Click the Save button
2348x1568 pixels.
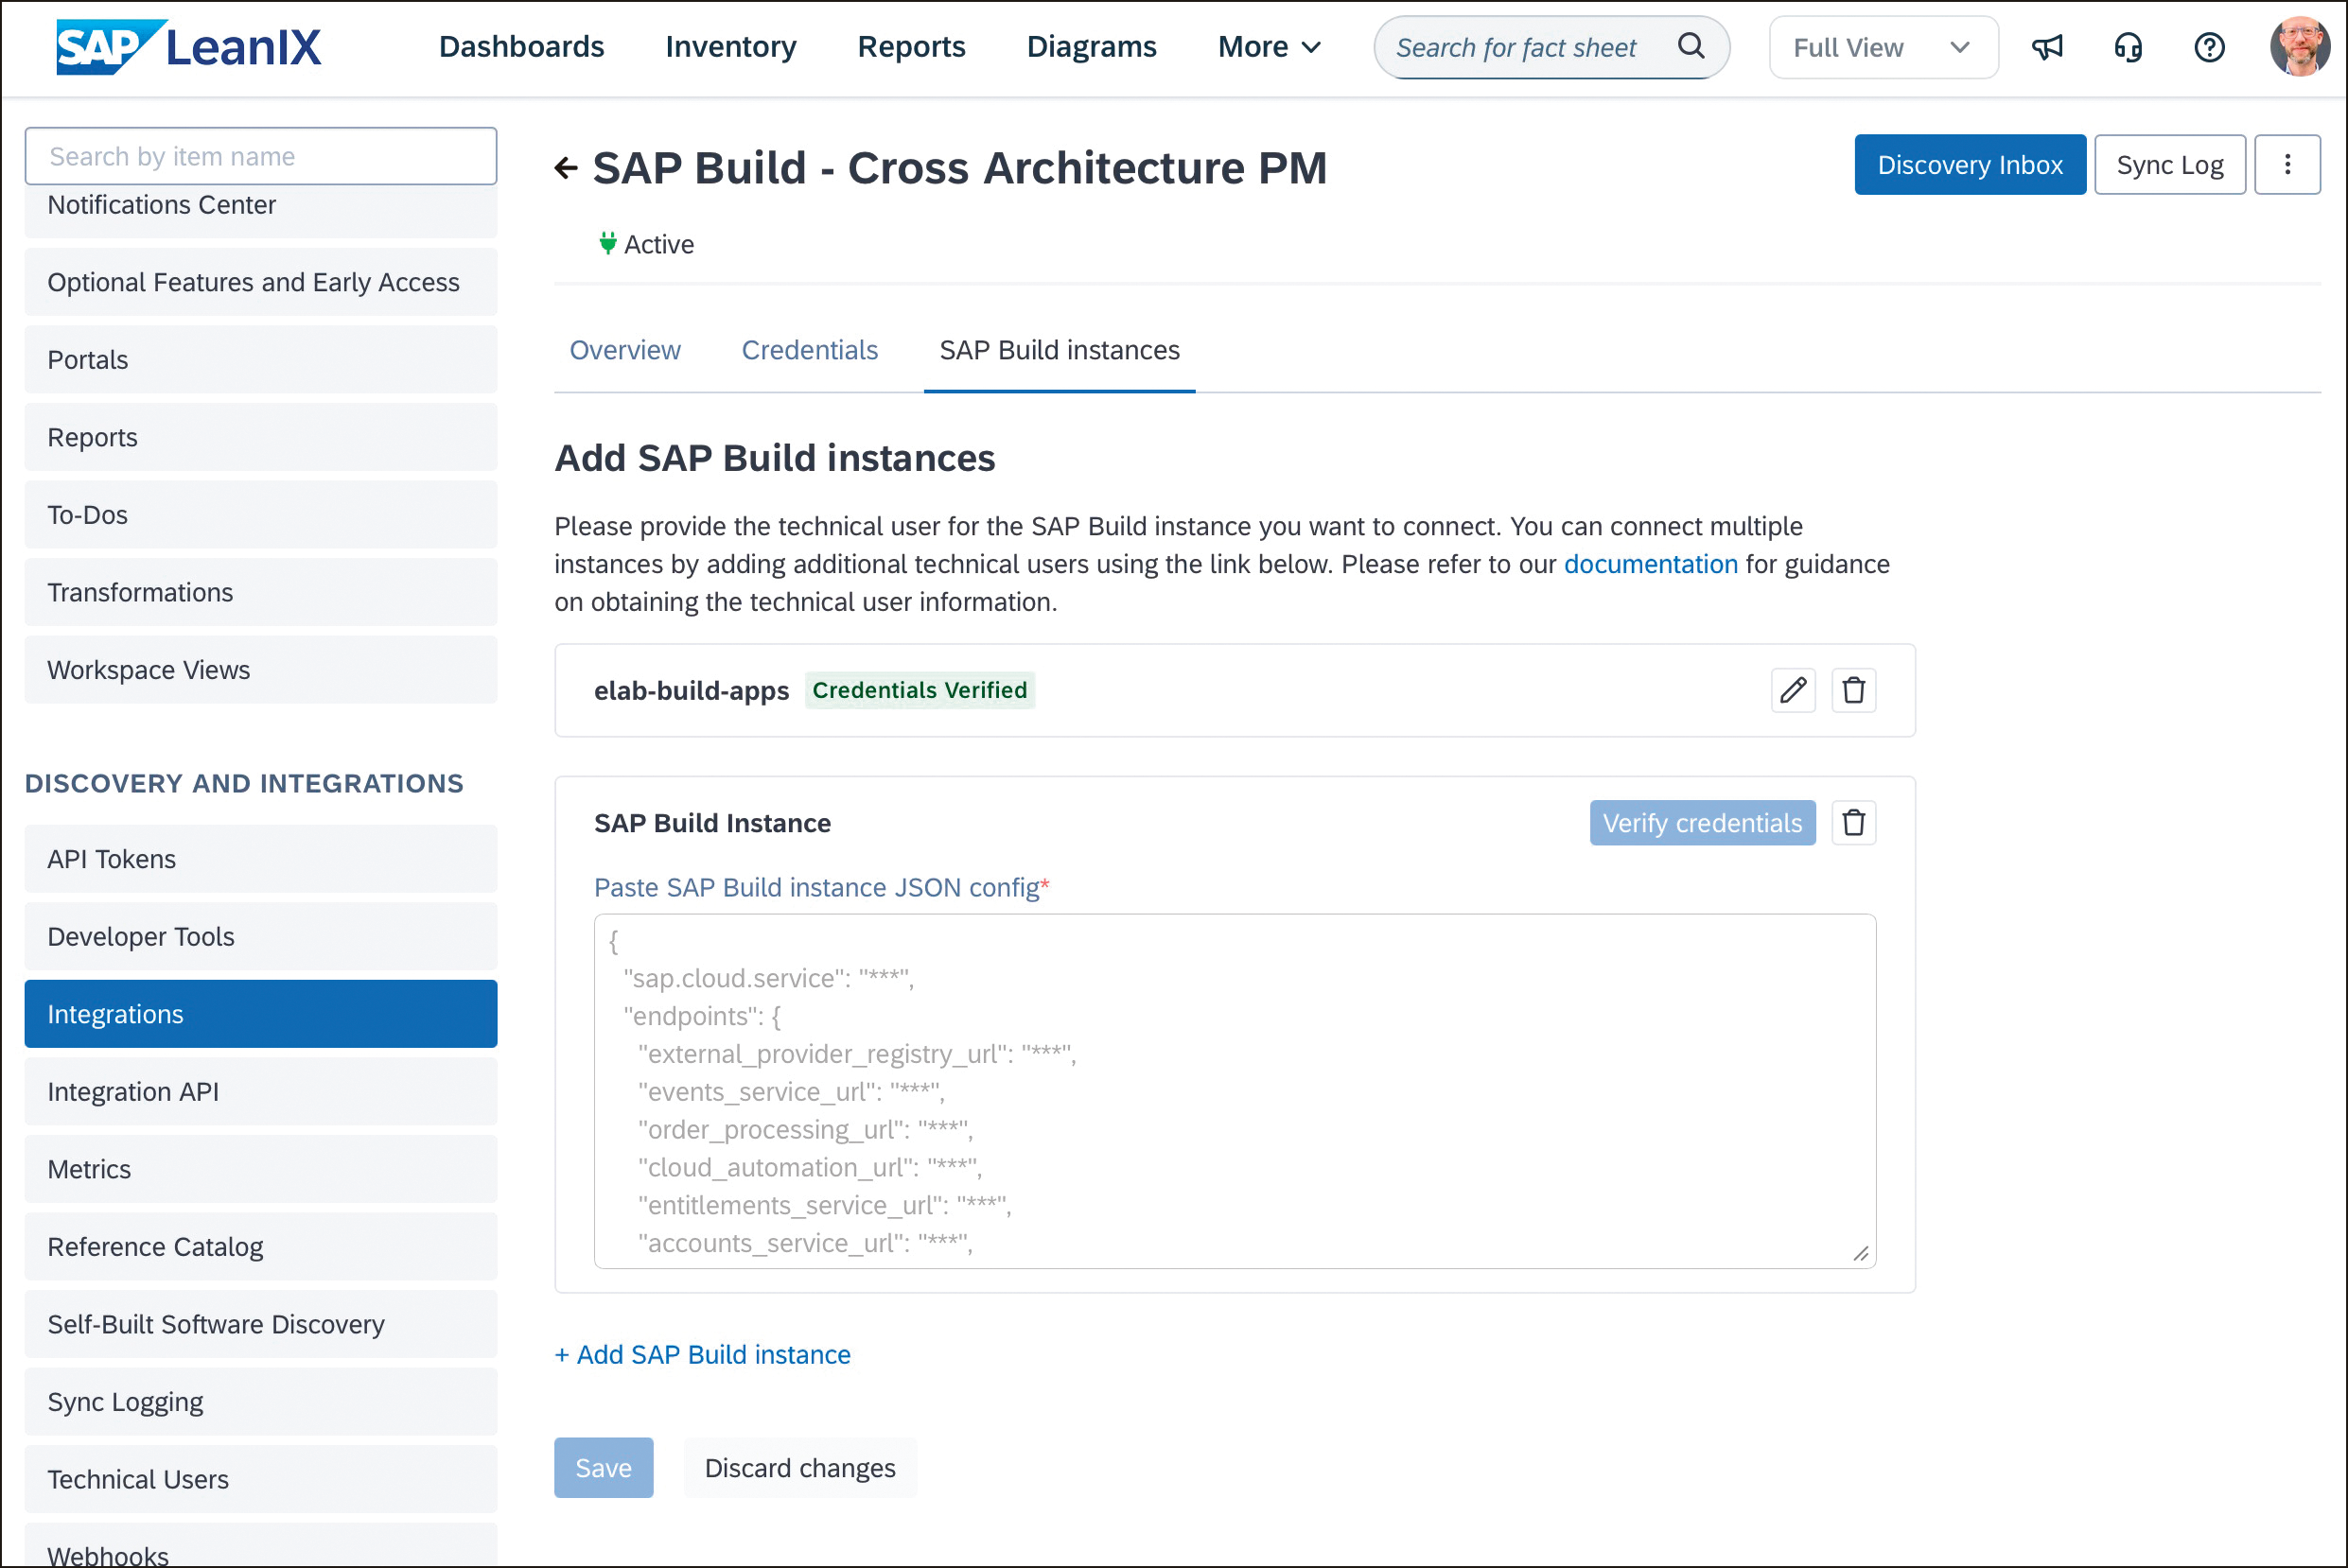click(603, 1467)
